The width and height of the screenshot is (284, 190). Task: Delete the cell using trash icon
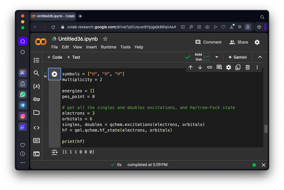pyautogui.click(x=248, y=67)
